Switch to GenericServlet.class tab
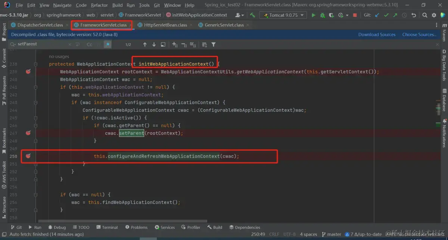This screenshot has width=448, height=240. (x=224, y=25)
